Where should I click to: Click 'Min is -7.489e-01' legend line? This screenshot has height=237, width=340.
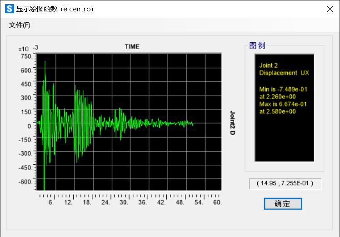click(x=283, y=89)
